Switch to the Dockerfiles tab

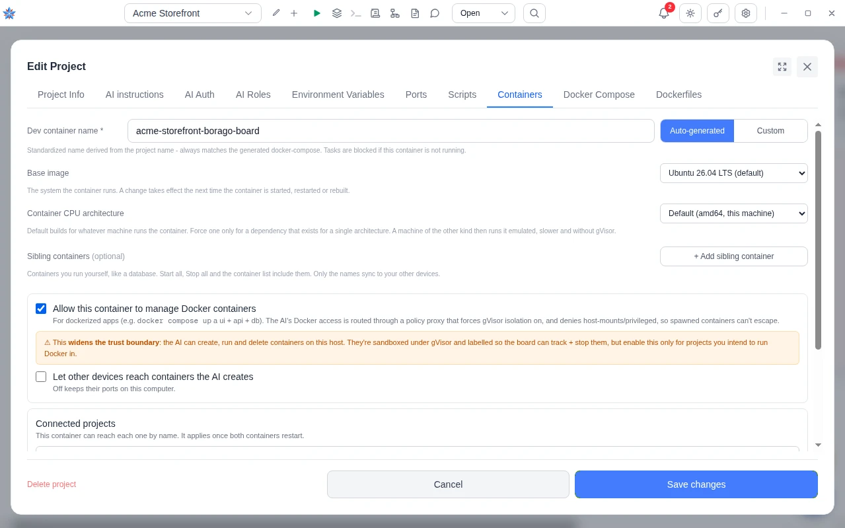[679, 94]
